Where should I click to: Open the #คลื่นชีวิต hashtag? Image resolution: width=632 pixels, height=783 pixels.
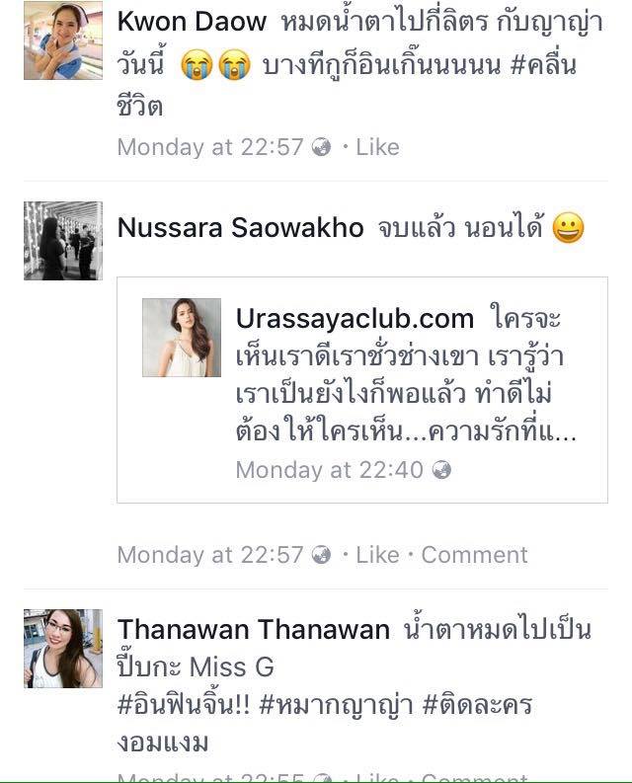pos(543,65)
